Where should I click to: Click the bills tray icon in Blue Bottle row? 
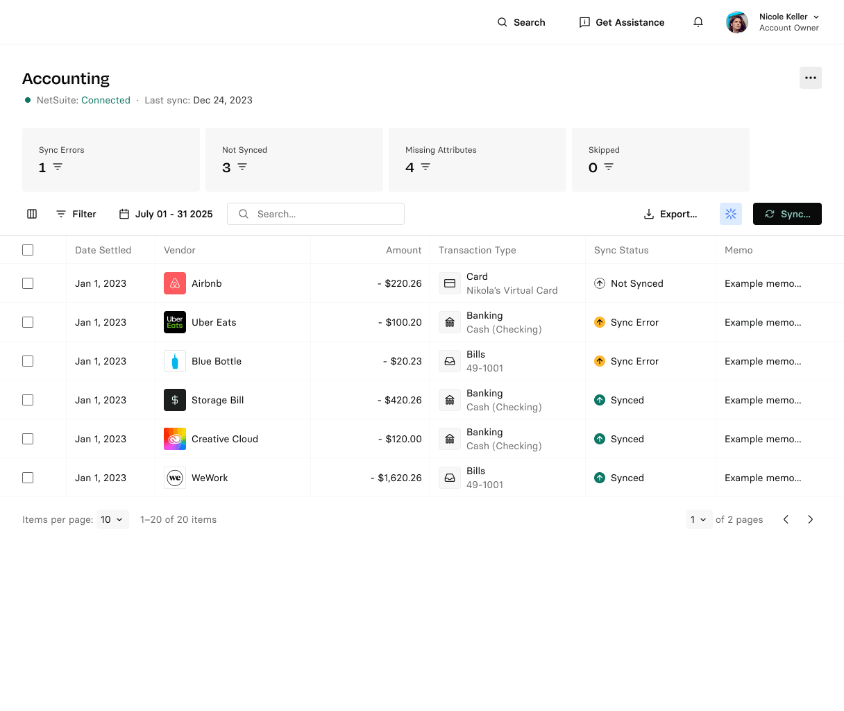[450, 361]
